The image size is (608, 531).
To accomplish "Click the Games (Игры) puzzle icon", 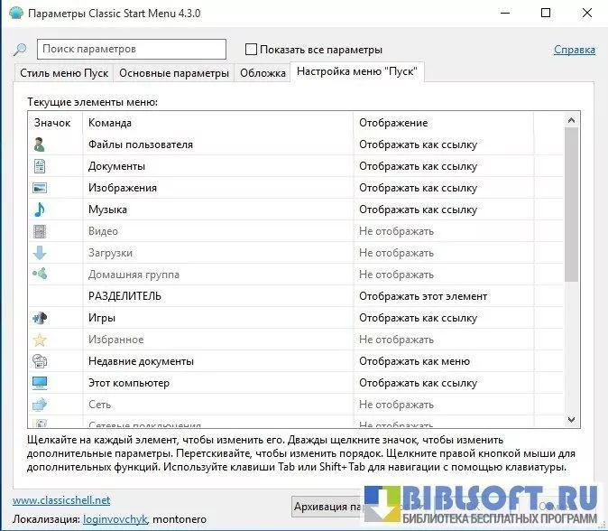I will click(40, 318).
